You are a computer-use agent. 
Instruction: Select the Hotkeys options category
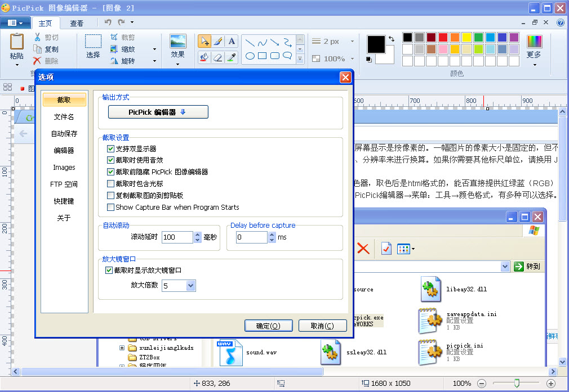pos(64,201)
